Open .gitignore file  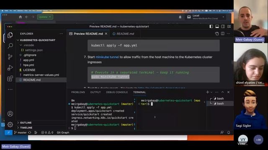(x=30, y=55)
